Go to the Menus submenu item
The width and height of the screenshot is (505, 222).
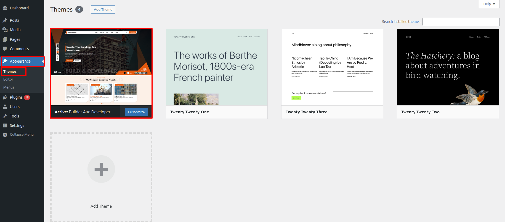pos(9,87)
